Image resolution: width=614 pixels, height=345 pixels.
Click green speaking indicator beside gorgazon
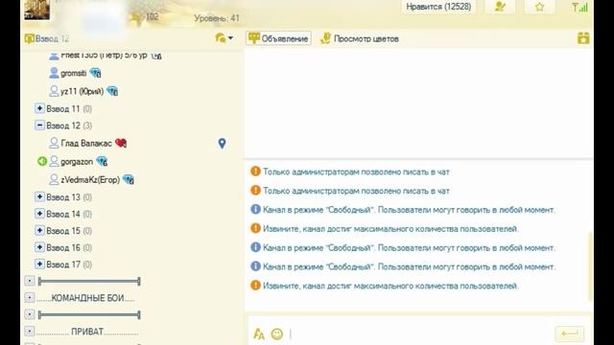click(42, 161)
